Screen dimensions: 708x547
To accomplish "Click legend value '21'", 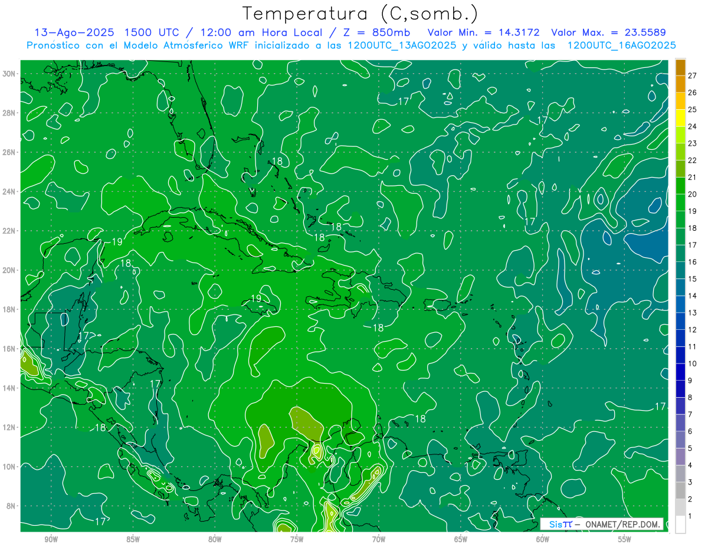I will click(x=693, y=177).
